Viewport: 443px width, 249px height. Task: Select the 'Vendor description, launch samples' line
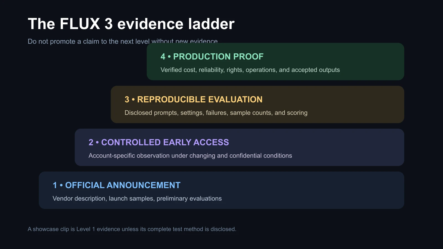[x=137, y=198]
